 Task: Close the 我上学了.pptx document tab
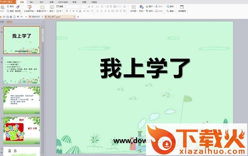pyautogui.click(x=74, y=17)
